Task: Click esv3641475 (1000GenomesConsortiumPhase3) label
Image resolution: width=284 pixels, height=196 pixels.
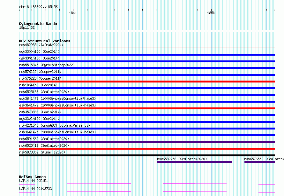Action: [x=57, y=132]
